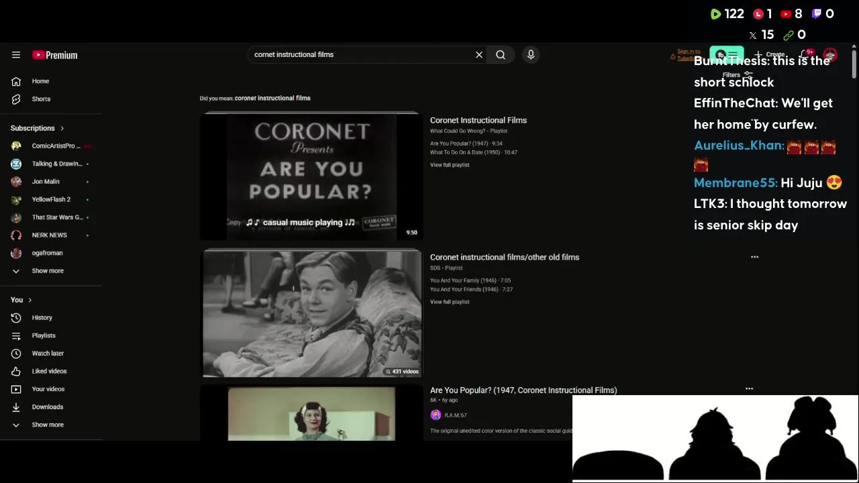This screenshot has height=483, width=859.
Task: Click the Home house icon
Action: tap(16, 81)
